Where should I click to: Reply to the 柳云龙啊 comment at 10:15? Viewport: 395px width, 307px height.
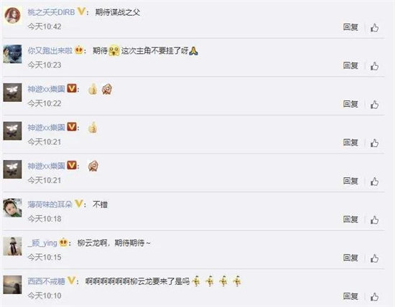[x=350, y=258]
